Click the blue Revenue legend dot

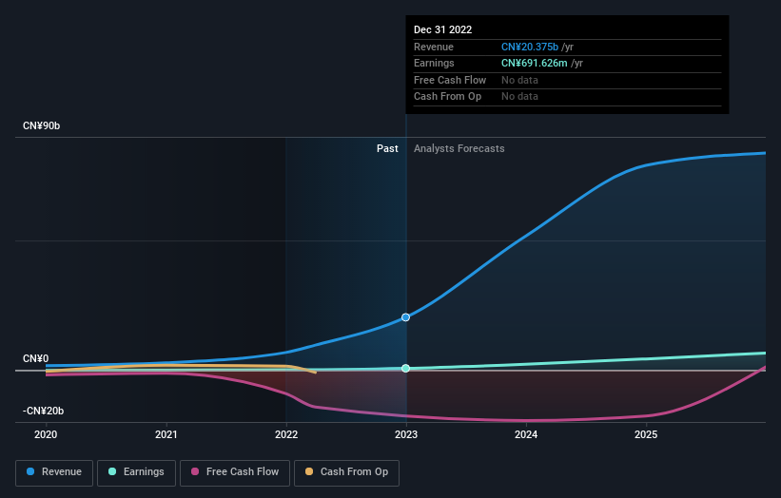pyautogui.click(x=30, y=471)
